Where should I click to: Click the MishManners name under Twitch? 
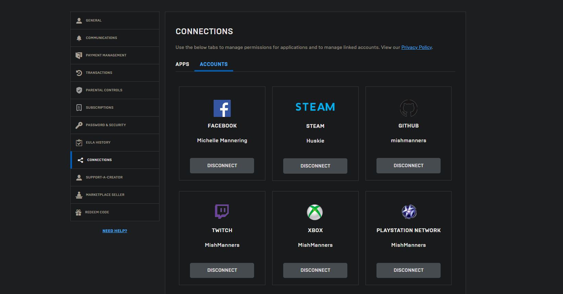point(222,245)
